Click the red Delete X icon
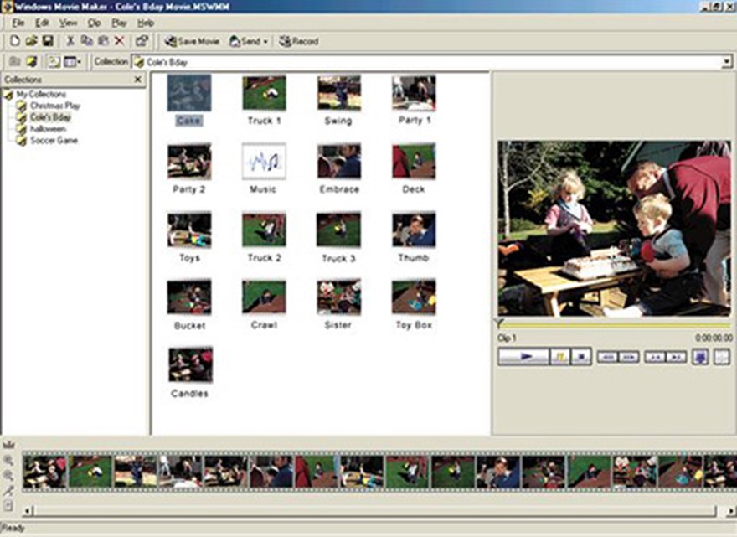Image resolution: width=737 pixels, height=537 pixels. [x=120, y=41]
